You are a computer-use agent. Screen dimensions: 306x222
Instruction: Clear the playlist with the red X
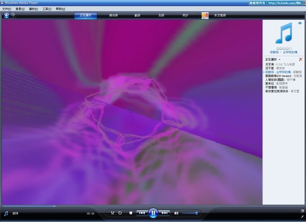coord(301,59)
